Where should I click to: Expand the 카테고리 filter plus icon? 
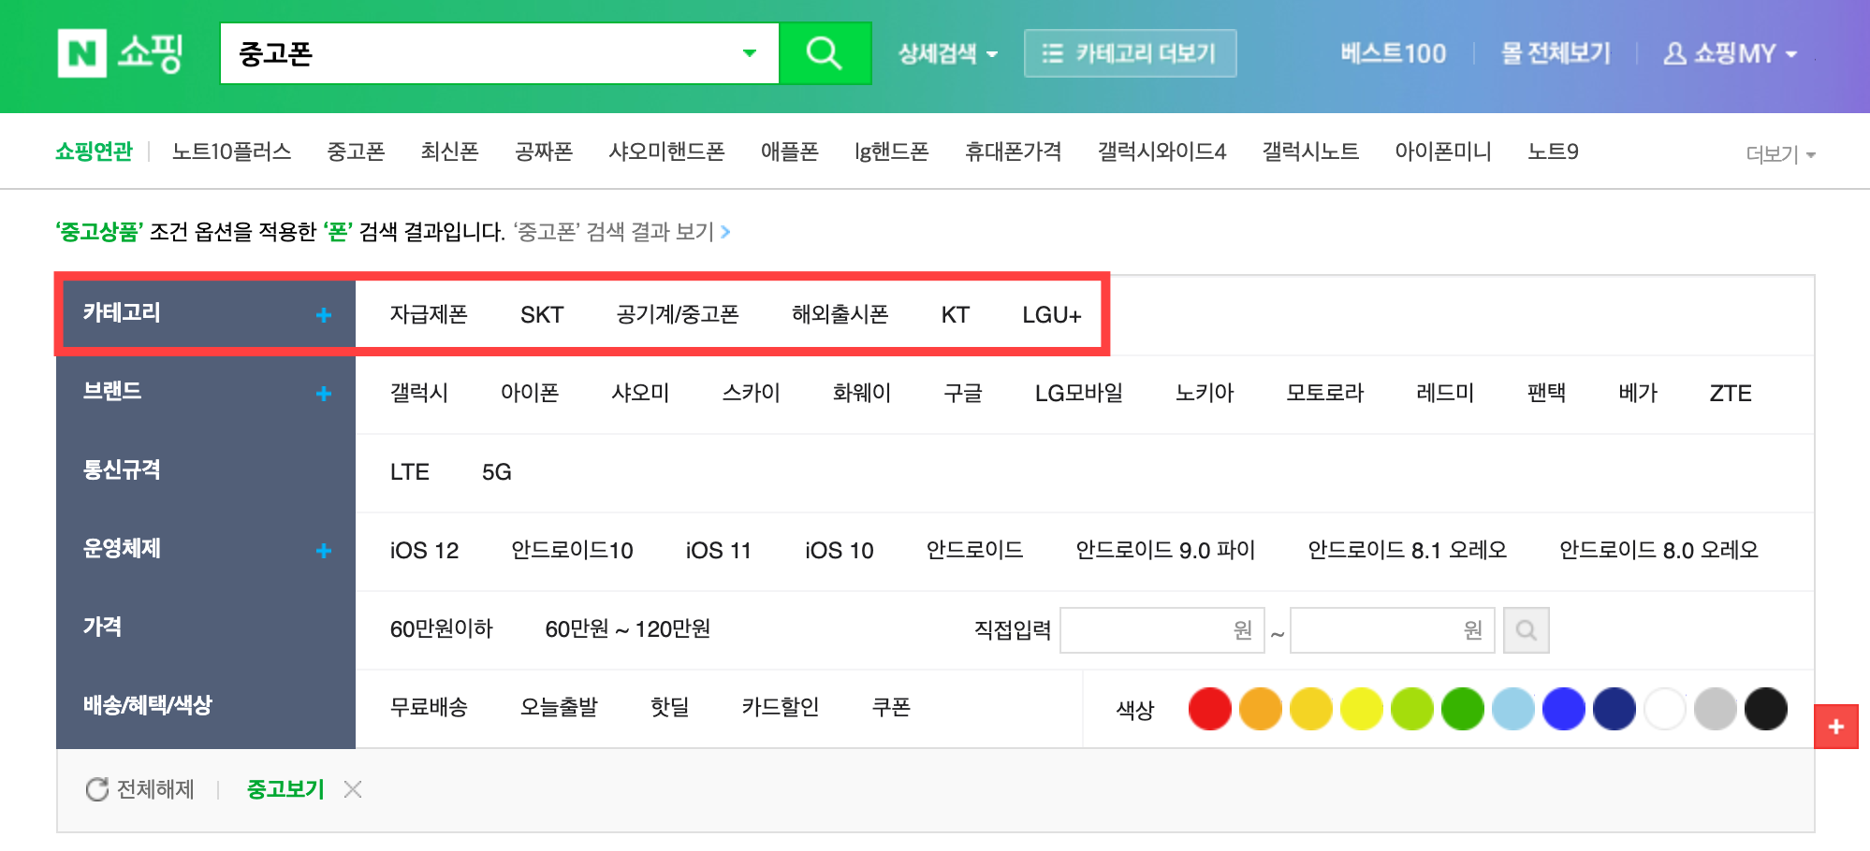tap(324, 315)
